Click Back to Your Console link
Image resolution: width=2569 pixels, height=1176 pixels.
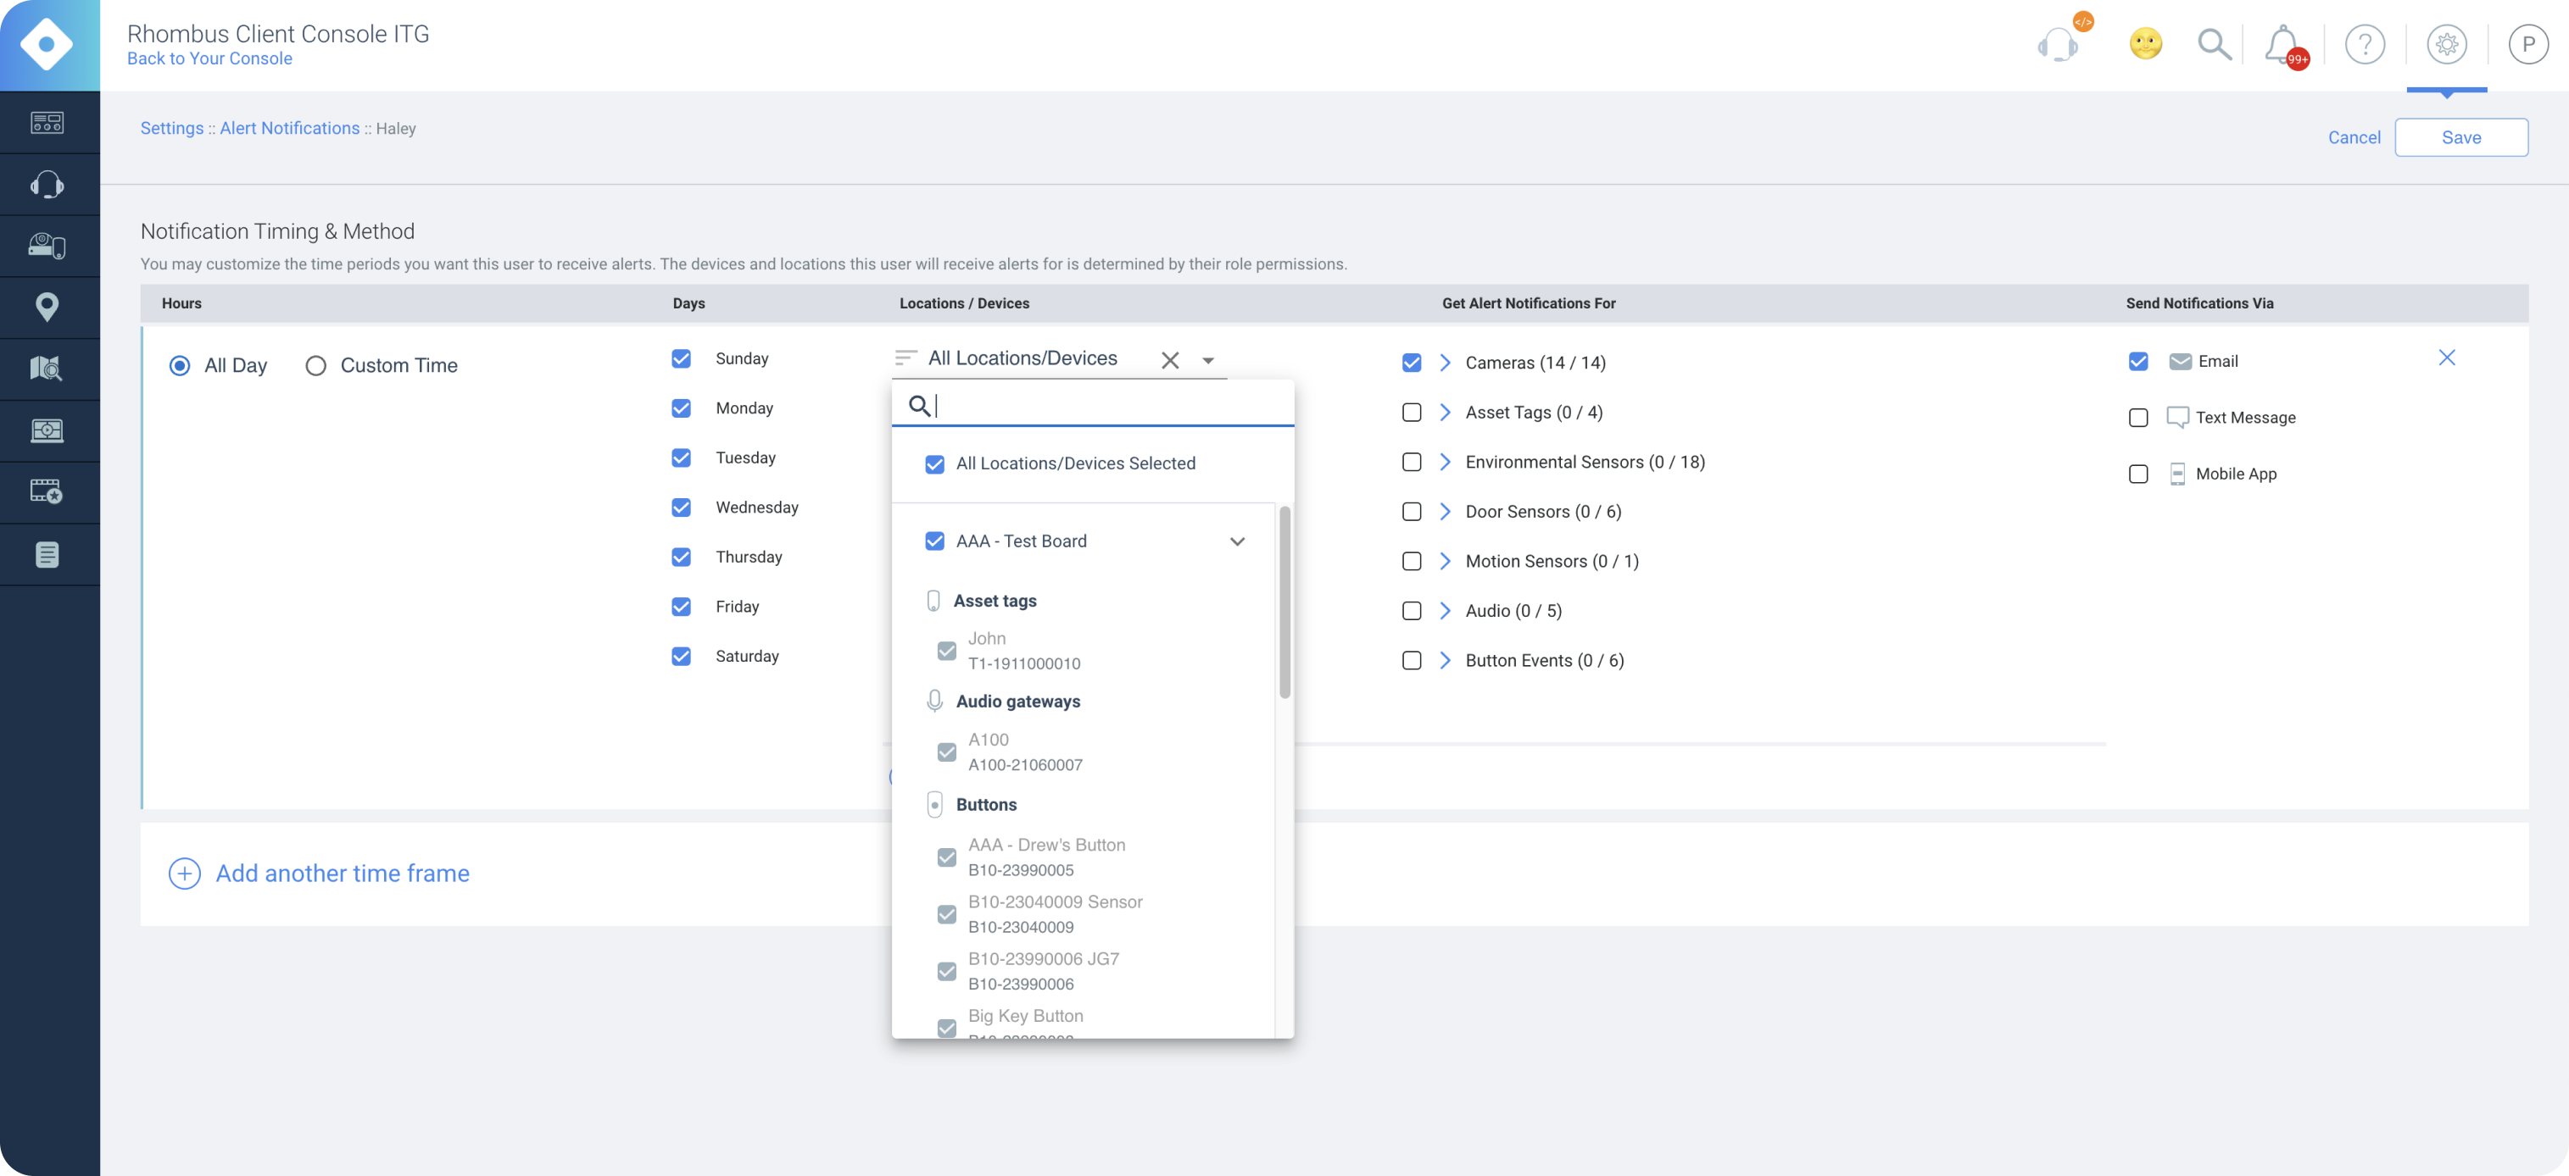click(x=209, y=58)
